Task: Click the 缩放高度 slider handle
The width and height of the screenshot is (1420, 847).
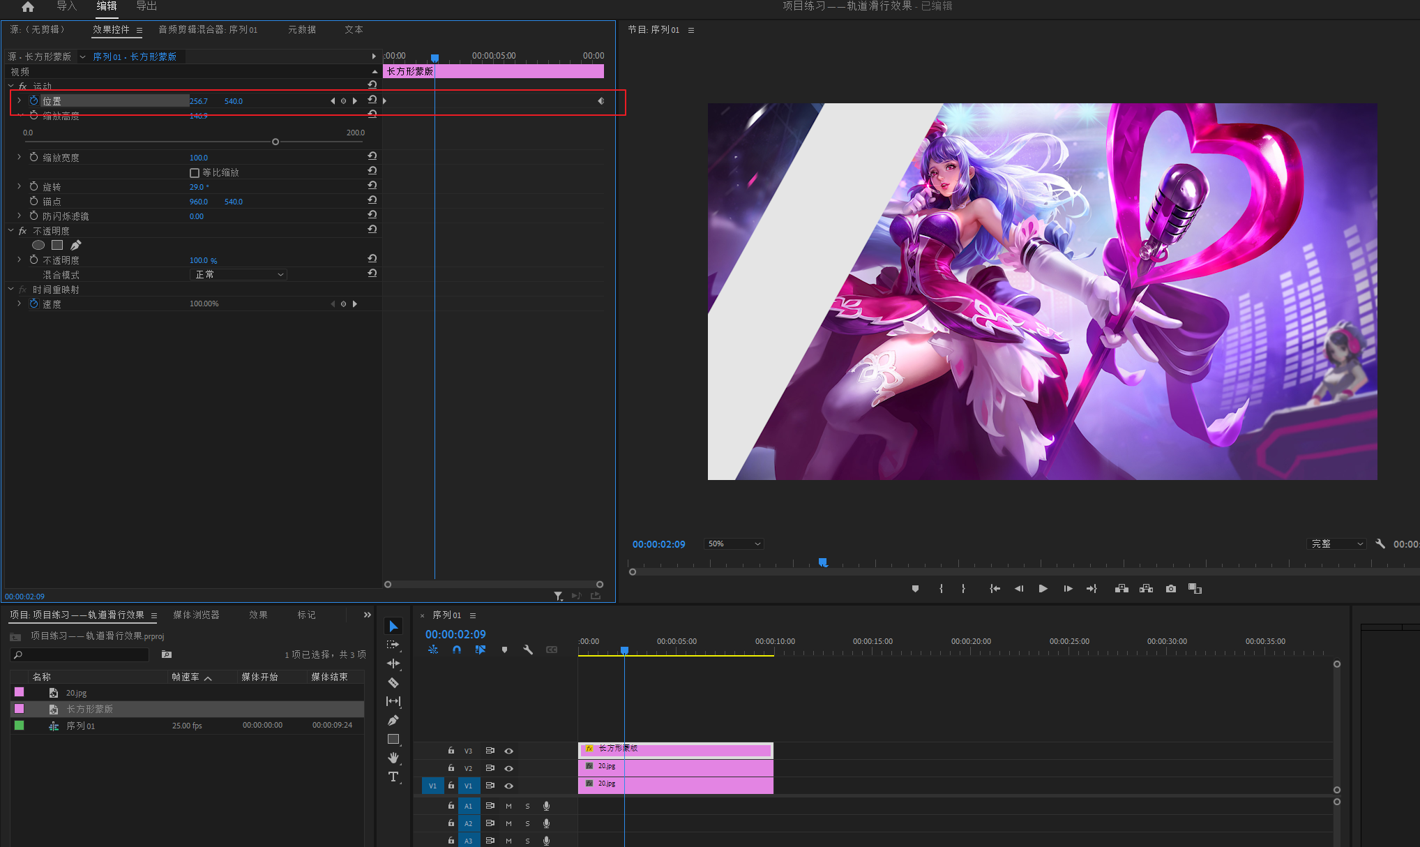Action: tap(275, 142)
